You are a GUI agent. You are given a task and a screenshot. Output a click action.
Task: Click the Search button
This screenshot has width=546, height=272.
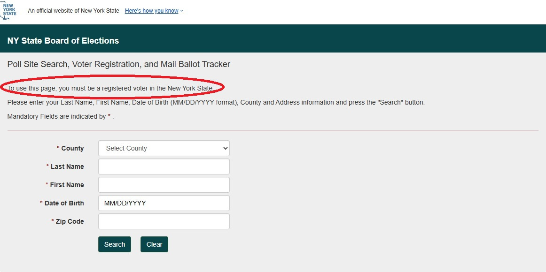115,244
